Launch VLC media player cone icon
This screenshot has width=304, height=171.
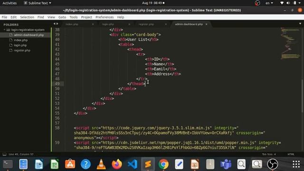101,164
